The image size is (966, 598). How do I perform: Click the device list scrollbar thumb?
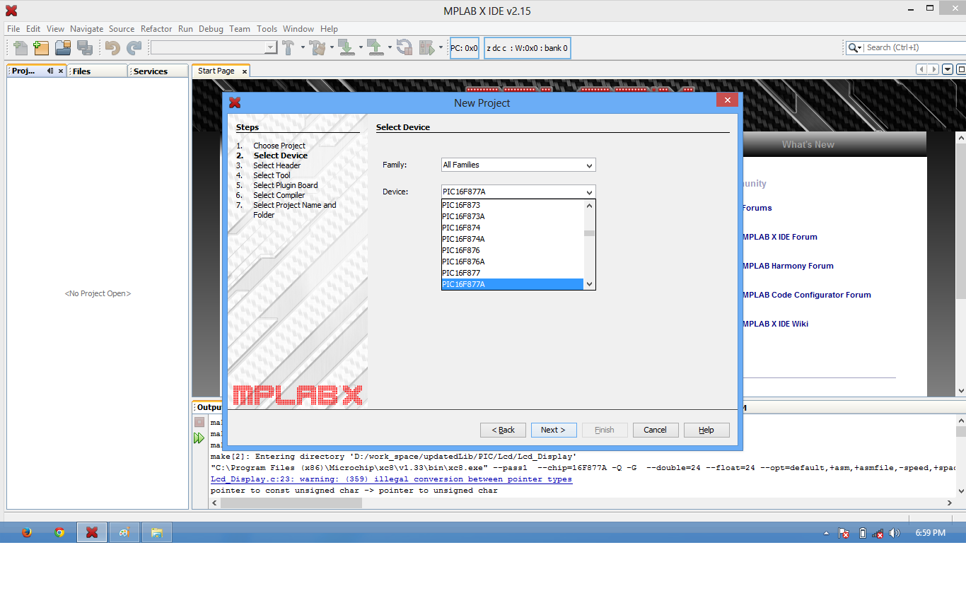coord(589,233)
